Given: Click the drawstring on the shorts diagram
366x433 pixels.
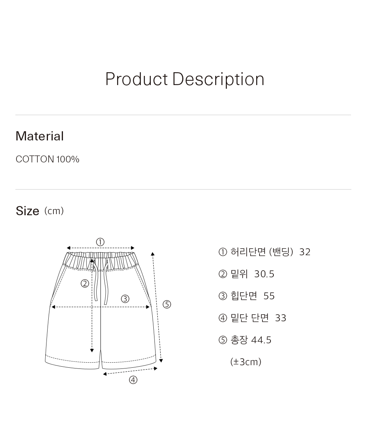Looking at the screenshot, I should click(x=101, y=282).
